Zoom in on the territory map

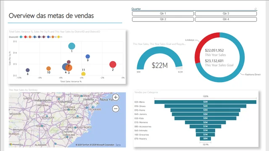point(116,97)
